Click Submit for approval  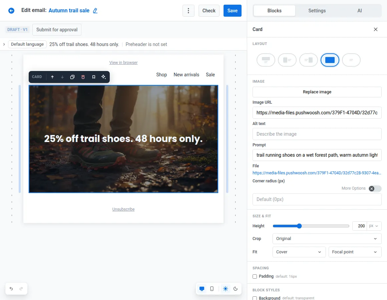tap(57, 30)
